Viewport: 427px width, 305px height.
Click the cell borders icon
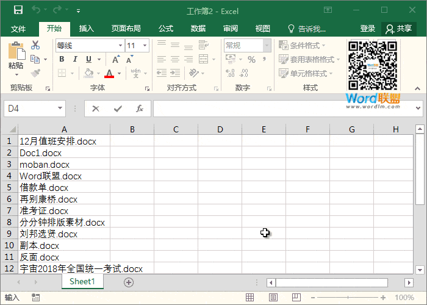[x=62, y=73]
